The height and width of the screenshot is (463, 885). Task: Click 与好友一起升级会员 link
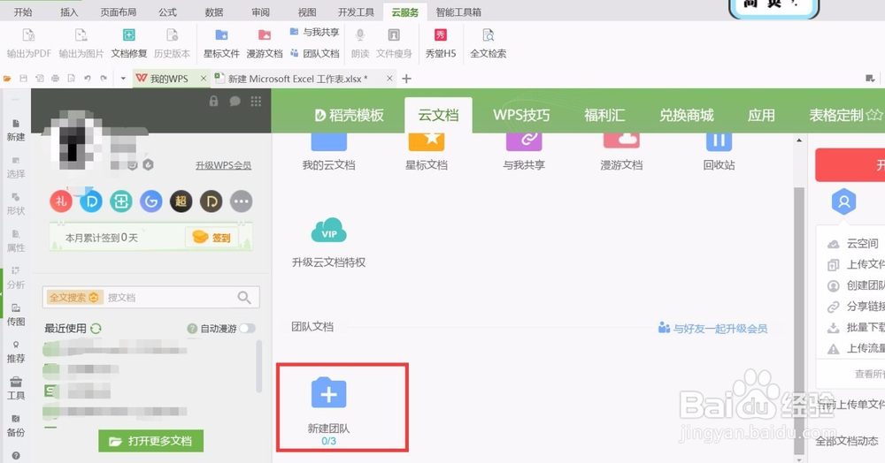coord(712,329)
